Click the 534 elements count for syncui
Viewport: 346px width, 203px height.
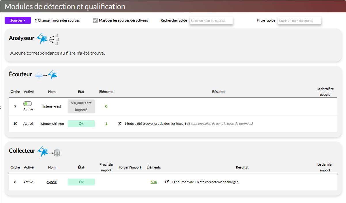point(154,182)
